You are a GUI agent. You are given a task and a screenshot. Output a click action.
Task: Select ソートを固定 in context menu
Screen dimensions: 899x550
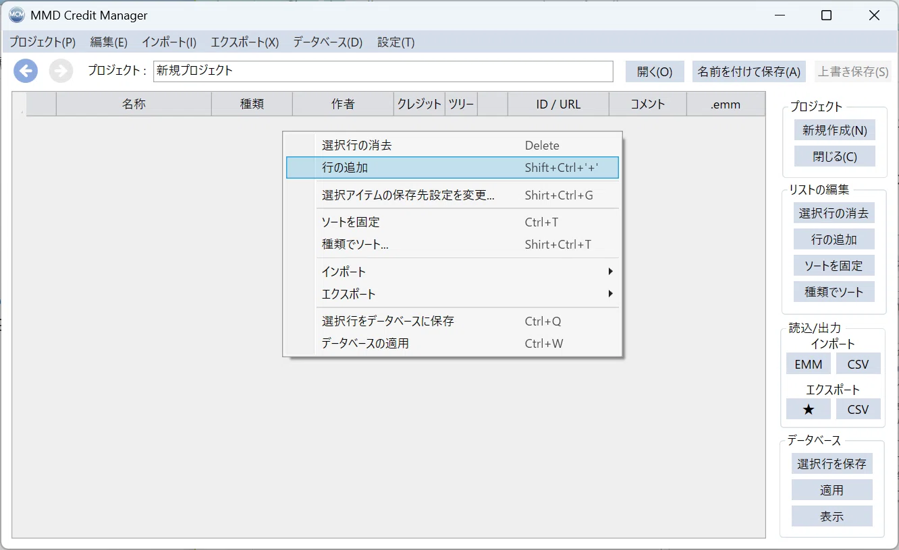(452, 222)
